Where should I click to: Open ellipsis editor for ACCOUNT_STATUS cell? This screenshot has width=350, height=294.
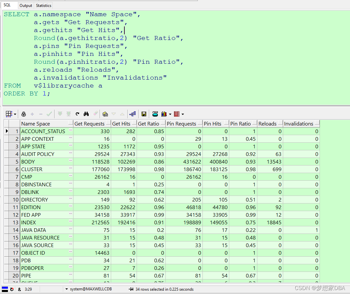[70, 130]
